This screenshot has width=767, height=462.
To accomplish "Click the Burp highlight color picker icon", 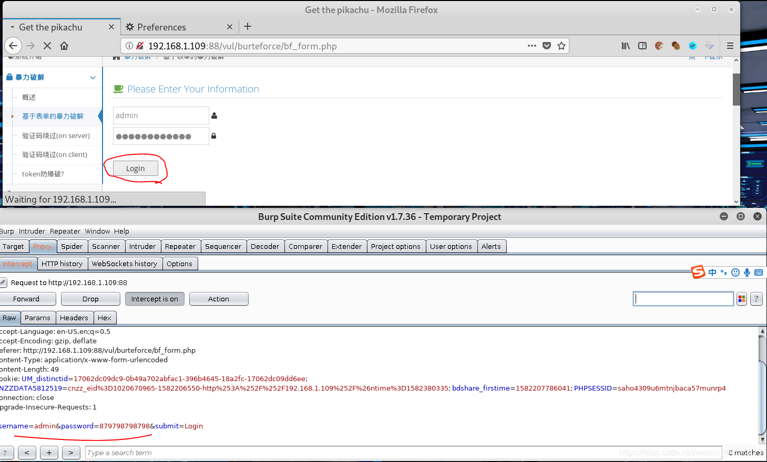I will (742, 299).
